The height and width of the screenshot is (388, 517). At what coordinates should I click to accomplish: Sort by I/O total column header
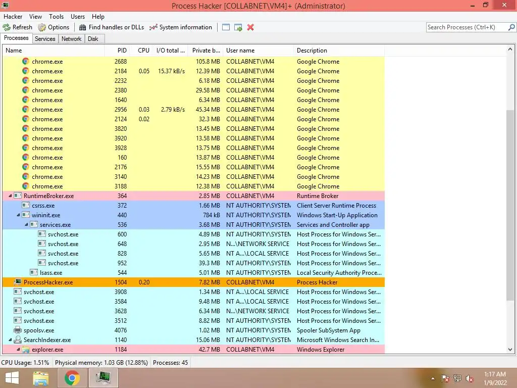[x=170, y=51]
